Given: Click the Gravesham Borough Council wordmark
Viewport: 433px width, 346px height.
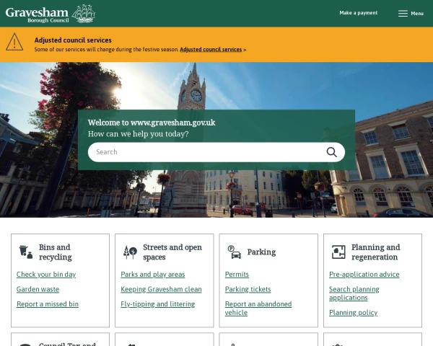Looking at the screenshot, I should pos(37,14).
